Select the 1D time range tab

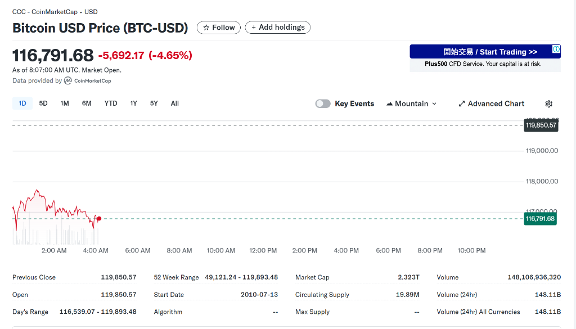point(22,103)
